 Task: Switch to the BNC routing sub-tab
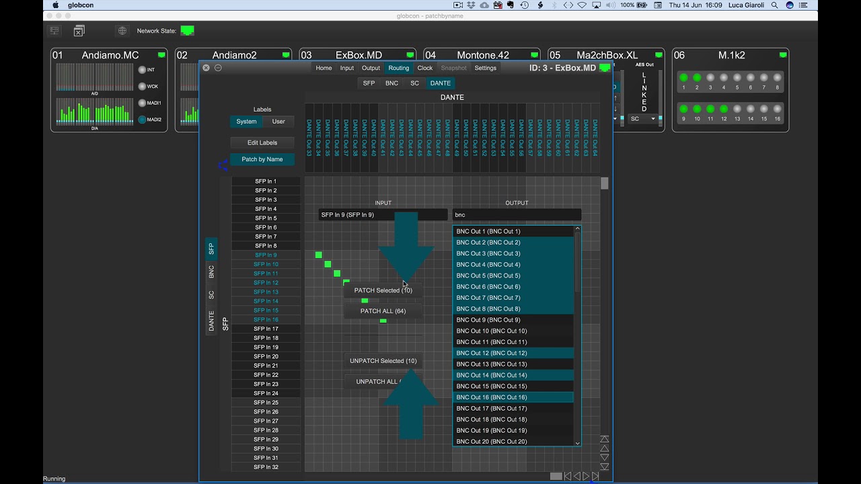click(x=391, y=83)
